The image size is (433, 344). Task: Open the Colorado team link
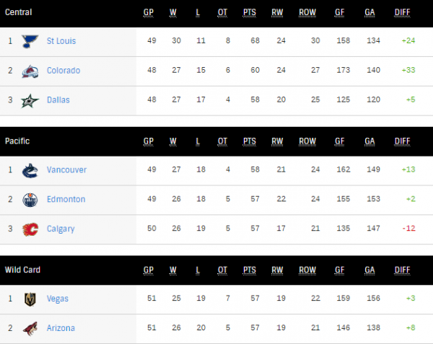(x=63, y=71)
